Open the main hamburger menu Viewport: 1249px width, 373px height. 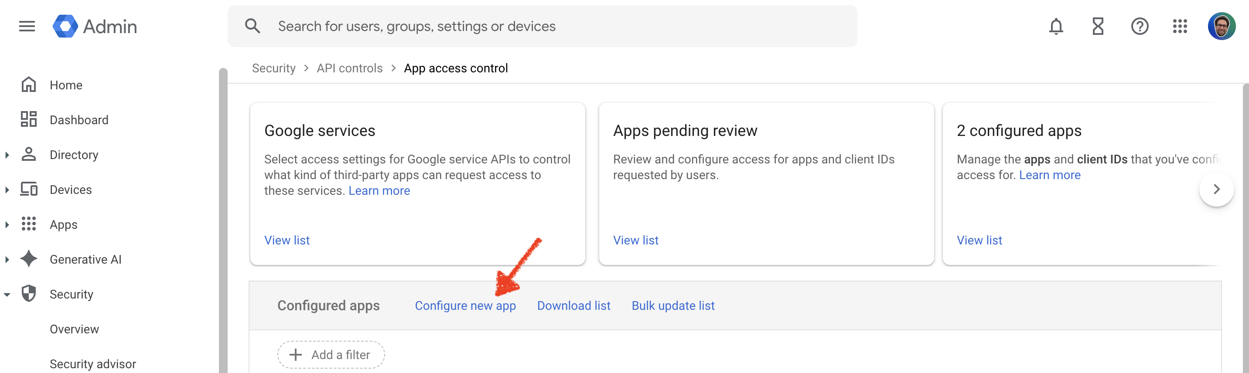coord(27,26)
